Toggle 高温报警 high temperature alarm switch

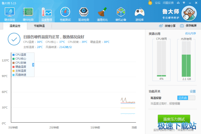[186, 98]
